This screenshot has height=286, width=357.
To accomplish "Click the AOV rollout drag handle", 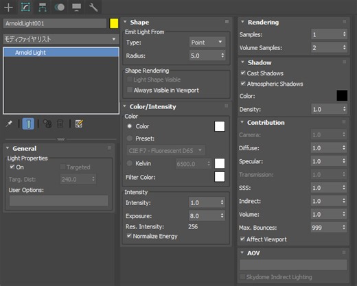I will point(344,252).
